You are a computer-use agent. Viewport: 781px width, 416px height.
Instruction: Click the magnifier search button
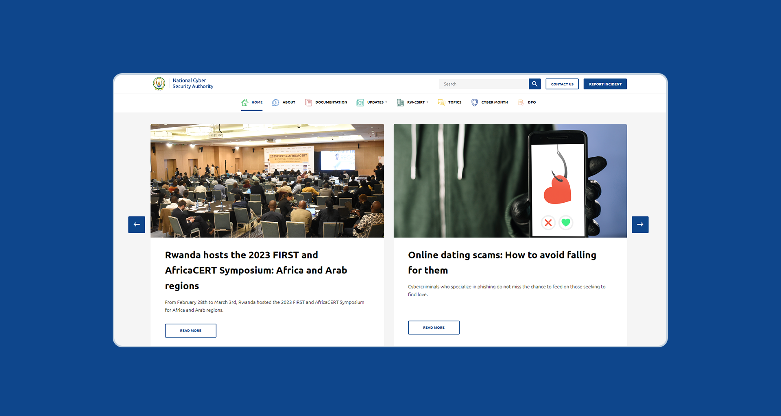[534, 84]
